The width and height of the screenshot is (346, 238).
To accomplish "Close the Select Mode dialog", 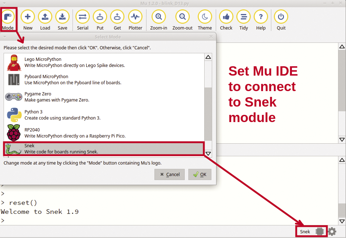I will coord(211,37).
